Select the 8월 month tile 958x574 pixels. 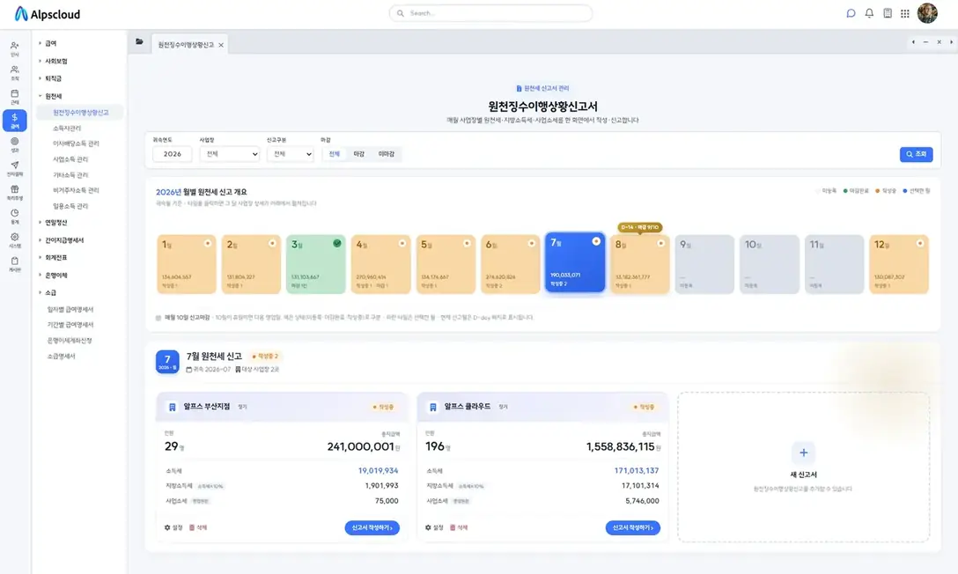tap(639, 264)
